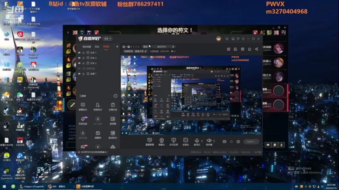
Task: Select the 文本 1 source row
Action: (x=98, y=52)
